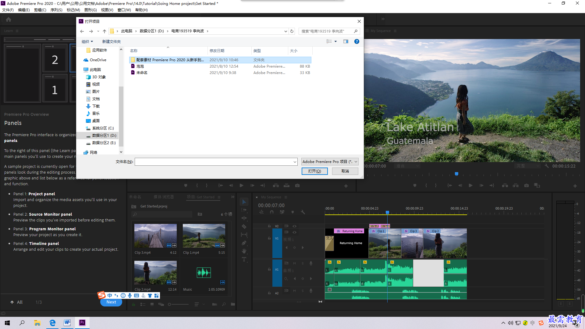Enable A1 voice-over record microphone
Screen dimensions: 585x329
(311, 263)
